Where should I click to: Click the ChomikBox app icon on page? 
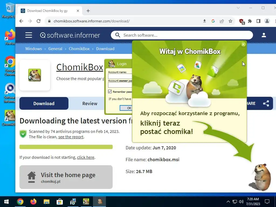(x=35, y=75)
